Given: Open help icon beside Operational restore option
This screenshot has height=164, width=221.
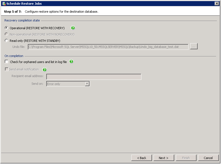Looking at the screenshot, I should pyautogui.click(x=73, y=28).
